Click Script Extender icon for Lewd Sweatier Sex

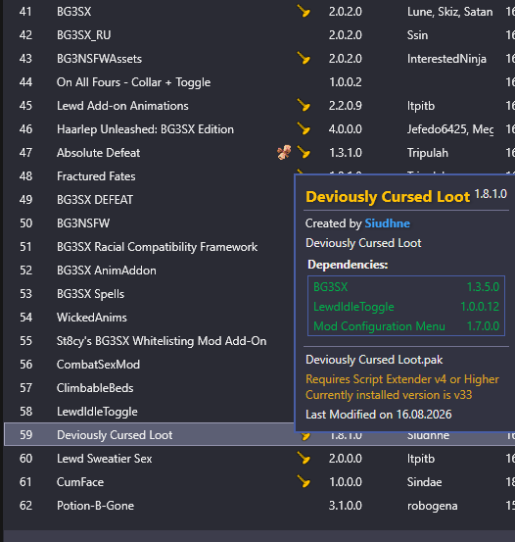point(304,459)
